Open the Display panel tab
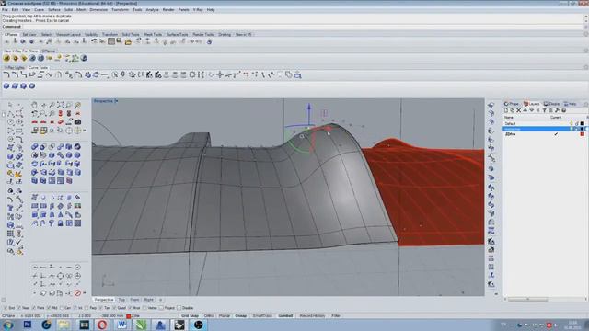The width and height of the screenshot is (589, 331). tap(552, 104)
